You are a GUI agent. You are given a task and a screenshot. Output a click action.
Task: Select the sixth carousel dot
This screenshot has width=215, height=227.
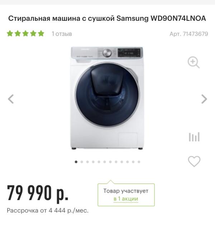coord(105,162)
